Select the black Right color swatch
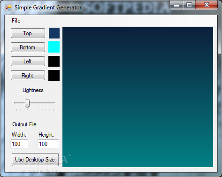The image size is (222, 177). (54, 75)
